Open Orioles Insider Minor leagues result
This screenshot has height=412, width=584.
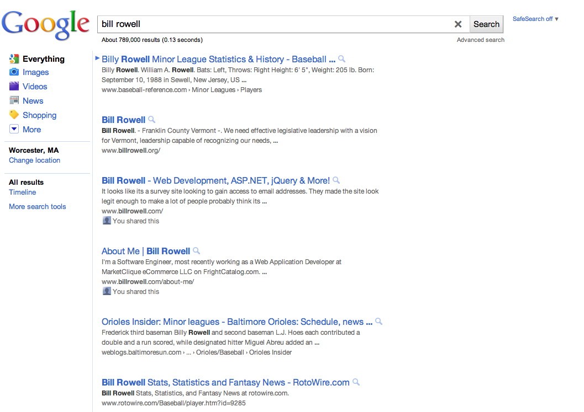(237, 322)
